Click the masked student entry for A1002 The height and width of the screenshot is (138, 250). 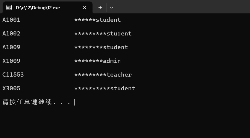click(x=103, y=33)
